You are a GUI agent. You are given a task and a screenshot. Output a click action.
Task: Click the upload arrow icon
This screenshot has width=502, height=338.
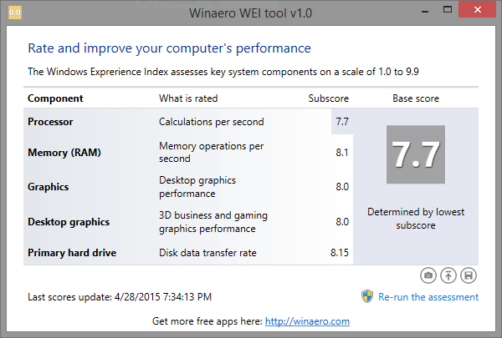click(x=448, y=275)
